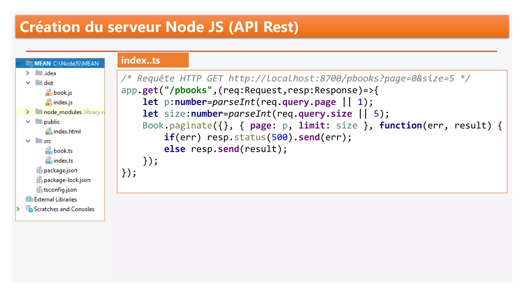
Task: Open index.js in the dist folder
Action: (63, 102)
